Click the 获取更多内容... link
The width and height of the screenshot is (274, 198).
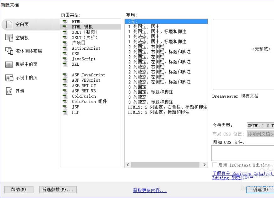[150, 190]
